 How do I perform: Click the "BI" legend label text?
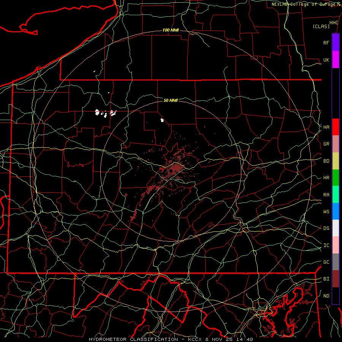(x=326, y=279)
